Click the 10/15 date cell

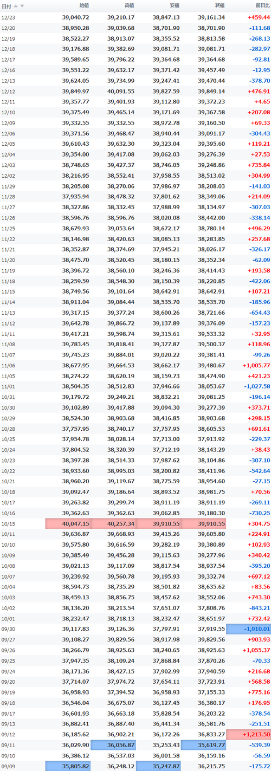[x=8, y=524]
